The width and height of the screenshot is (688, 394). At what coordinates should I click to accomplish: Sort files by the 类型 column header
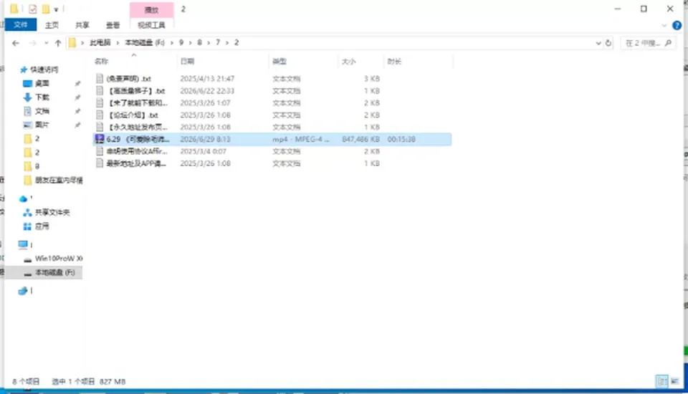pos(279,62)
